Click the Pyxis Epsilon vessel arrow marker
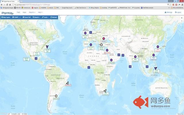Image resolution: width=184 pixels, height=115 pixels. click(156, 68)
